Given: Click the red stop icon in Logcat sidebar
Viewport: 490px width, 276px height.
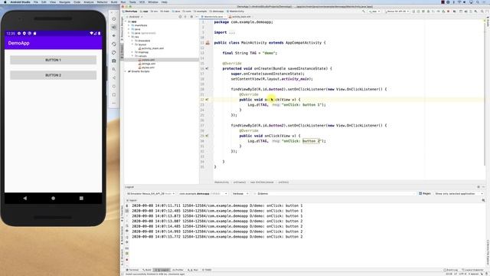Looking at the screenshot, I should pyautogui.click(x=127, y=260).
